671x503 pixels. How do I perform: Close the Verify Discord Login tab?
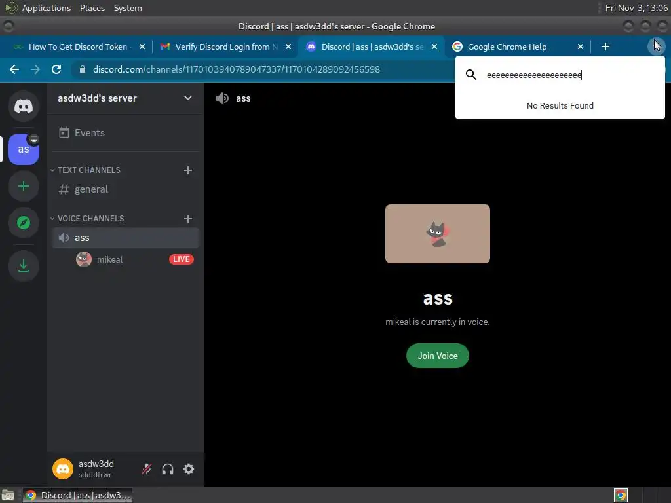point(288,47)
